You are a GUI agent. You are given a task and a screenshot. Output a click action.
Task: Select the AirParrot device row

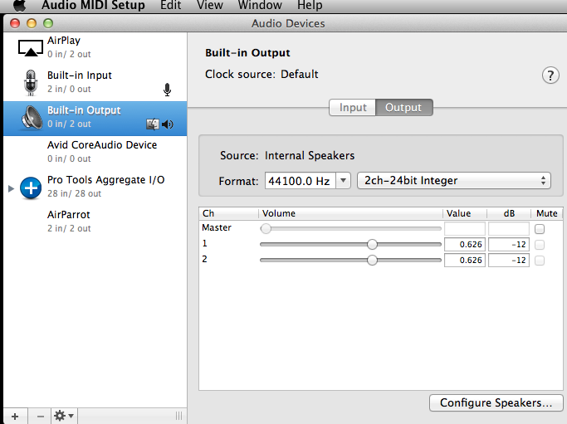click(95, 222)
